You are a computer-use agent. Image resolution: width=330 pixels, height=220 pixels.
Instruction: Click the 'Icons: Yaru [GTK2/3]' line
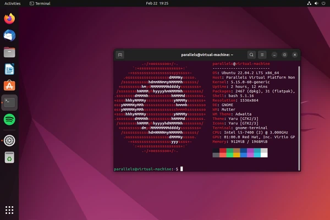(235, 123)
